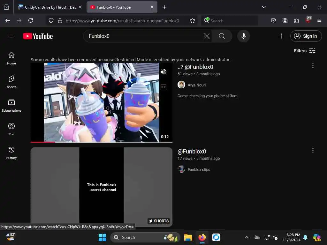This screenshot has height=245, width=327.
Task: Open Pocket save button
Action: (273, 20)
